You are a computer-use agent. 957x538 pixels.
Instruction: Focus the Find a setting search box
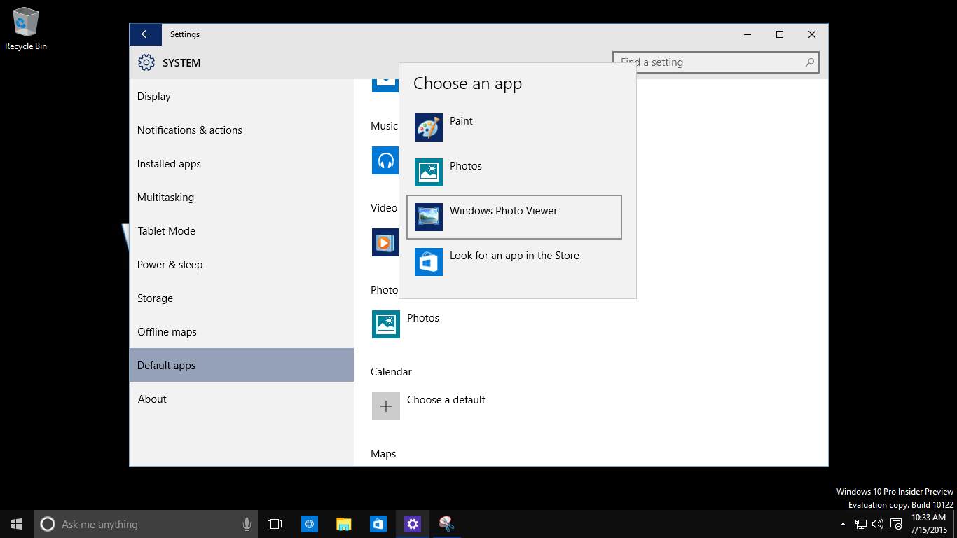pos(715,62)
